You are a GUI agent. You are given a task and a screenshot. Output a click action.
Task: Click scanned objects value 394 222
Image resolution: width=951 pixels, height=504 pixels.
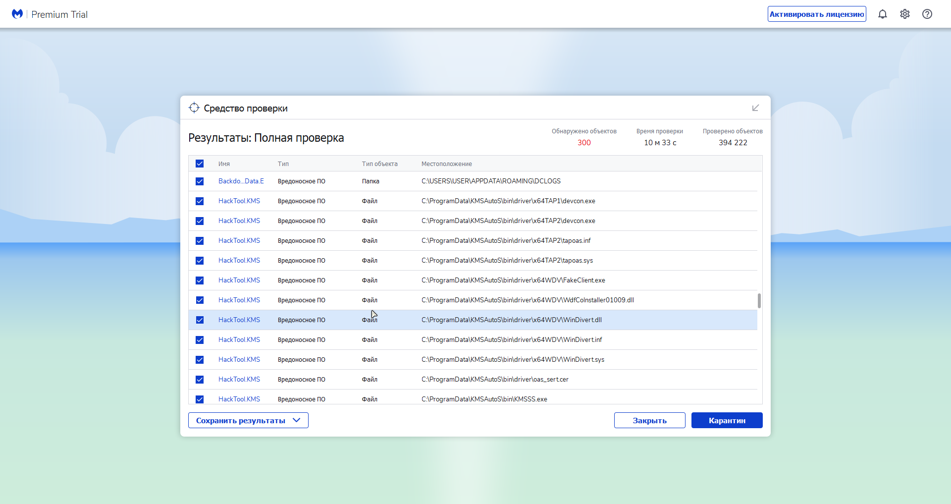(x=733, y=142)
